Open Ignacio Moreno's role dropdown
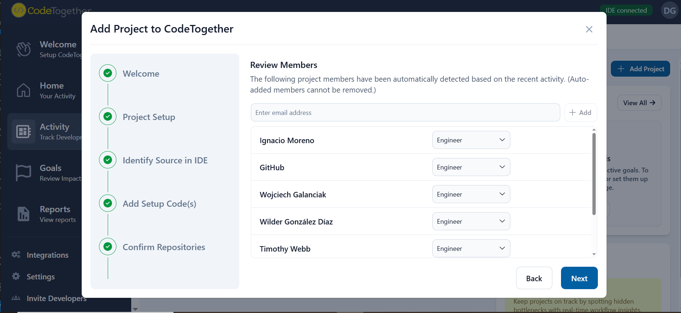Viewport: 681px width, 313px height. pyautogui.click(x=471, y=140)
